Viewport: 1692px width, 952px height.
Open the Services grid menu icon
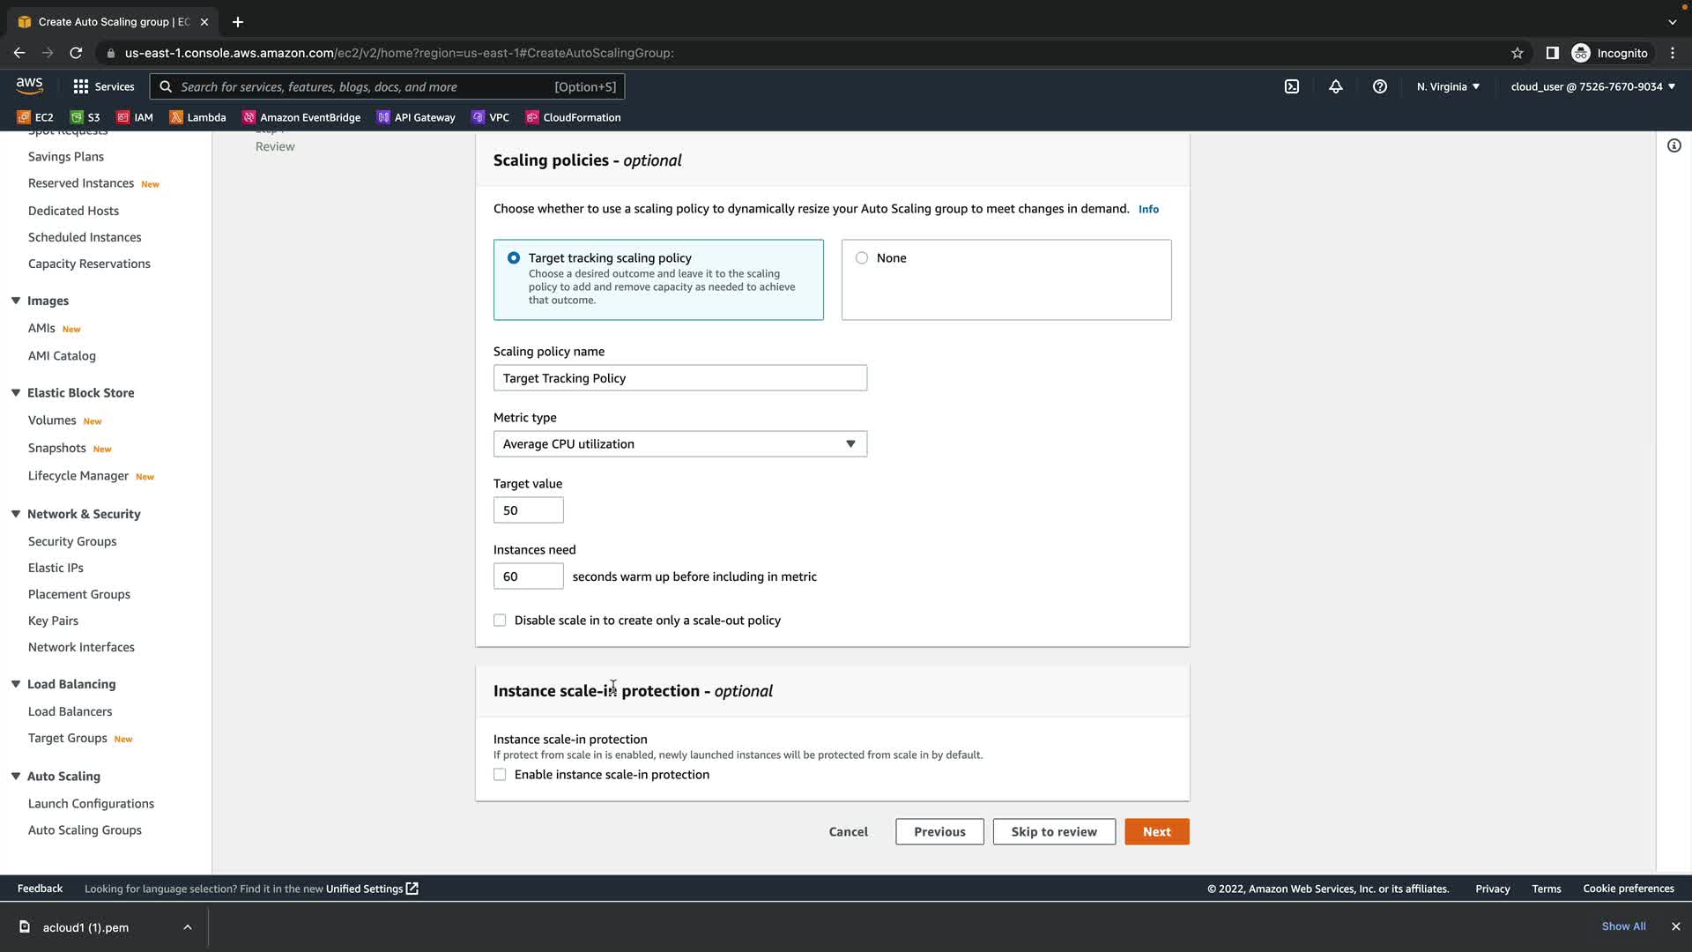click(81, 86)
